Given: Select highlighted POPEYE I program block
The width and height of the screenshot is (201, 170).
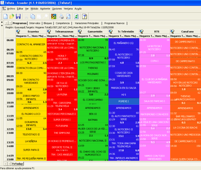Looking at the screenshot, I should pos(124,101).
